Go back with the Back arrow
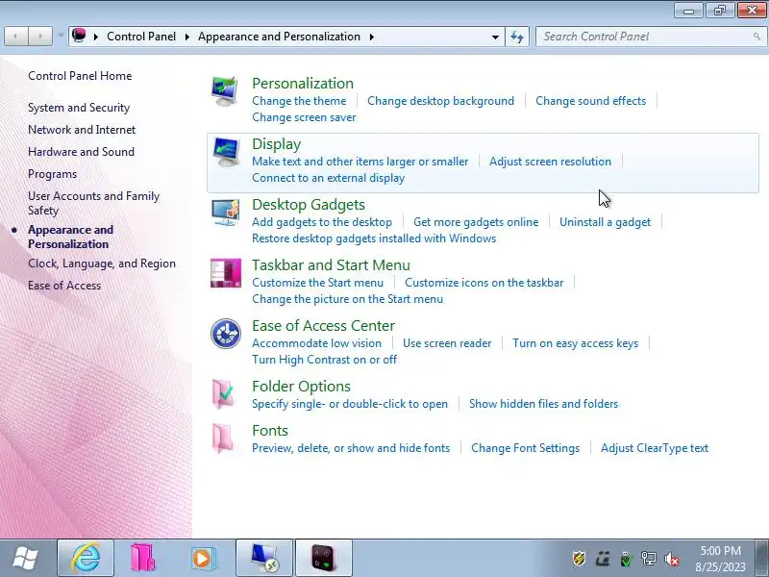 pos(16,37)
